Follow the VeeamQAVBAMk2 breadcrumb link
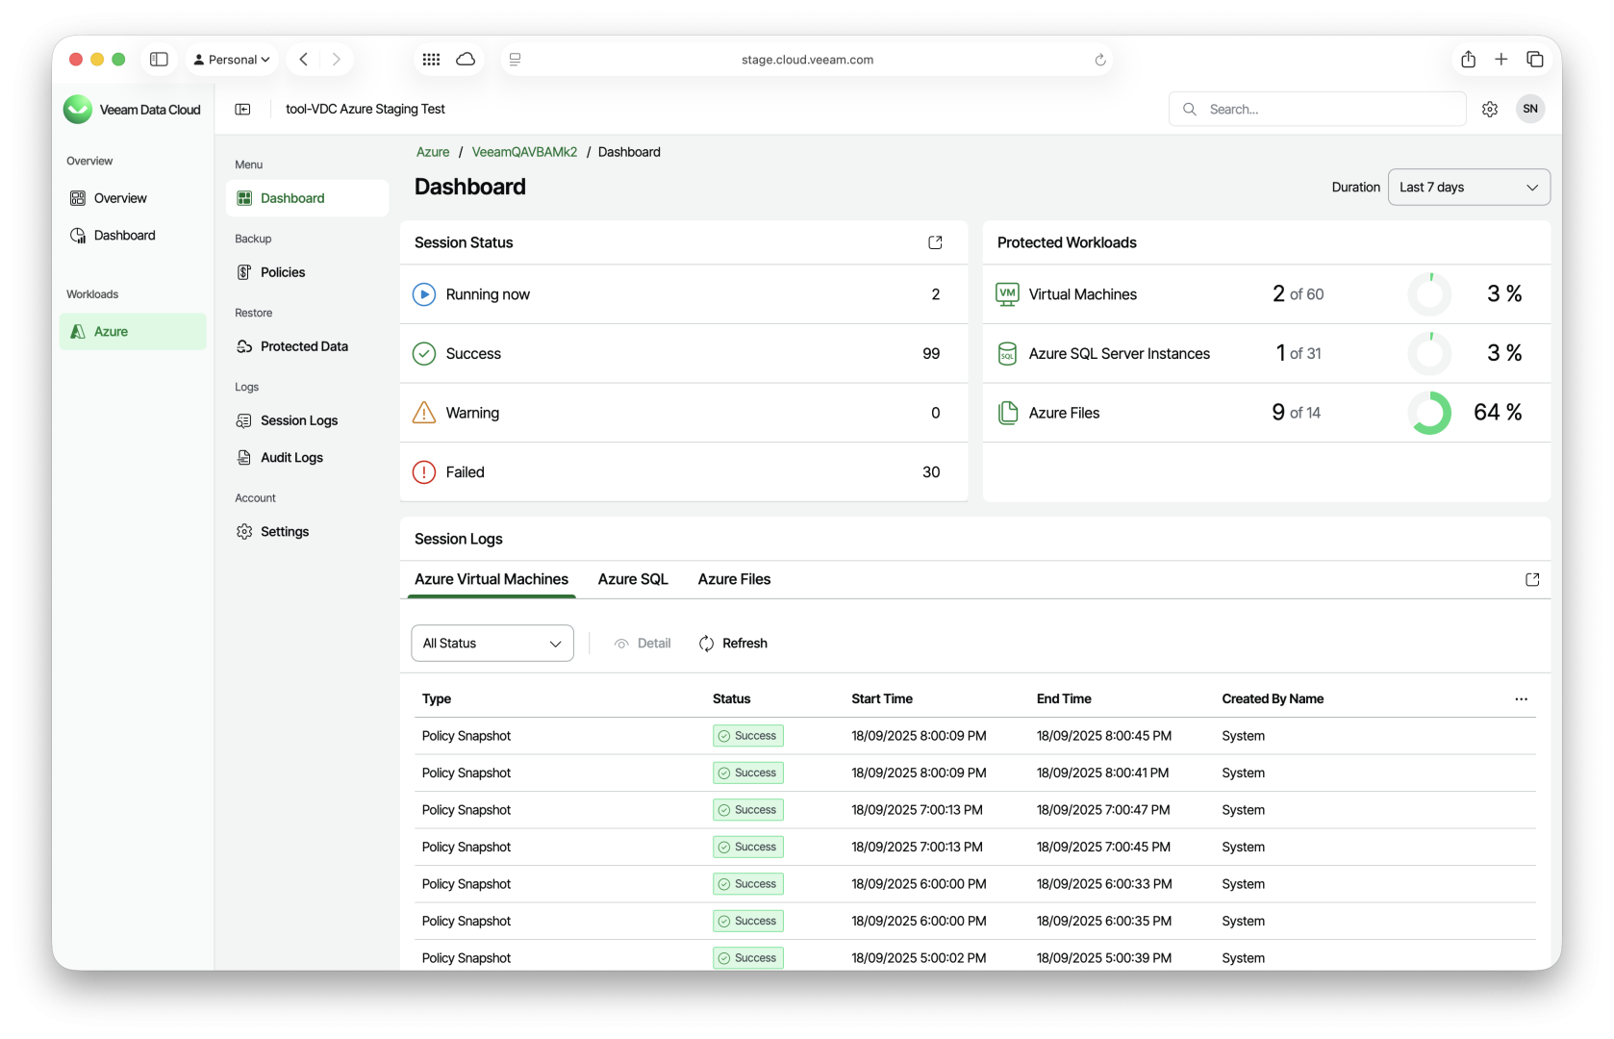This screenshot has width=1614, height=1039. 524,152
